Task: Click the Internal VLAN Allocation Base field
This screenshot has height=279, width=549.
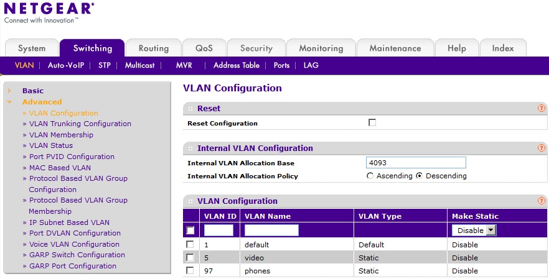Action: 416,163
